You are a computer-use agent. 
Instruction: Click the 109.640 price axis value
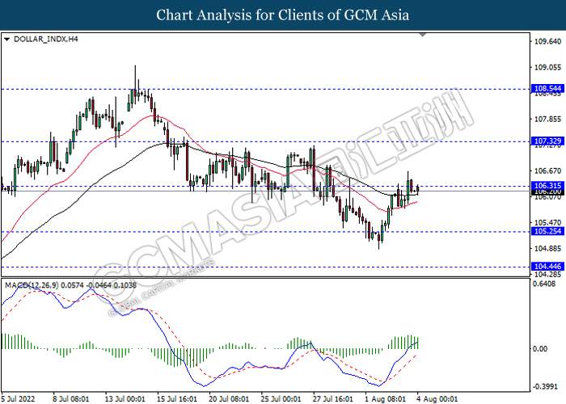pos(547,41)
